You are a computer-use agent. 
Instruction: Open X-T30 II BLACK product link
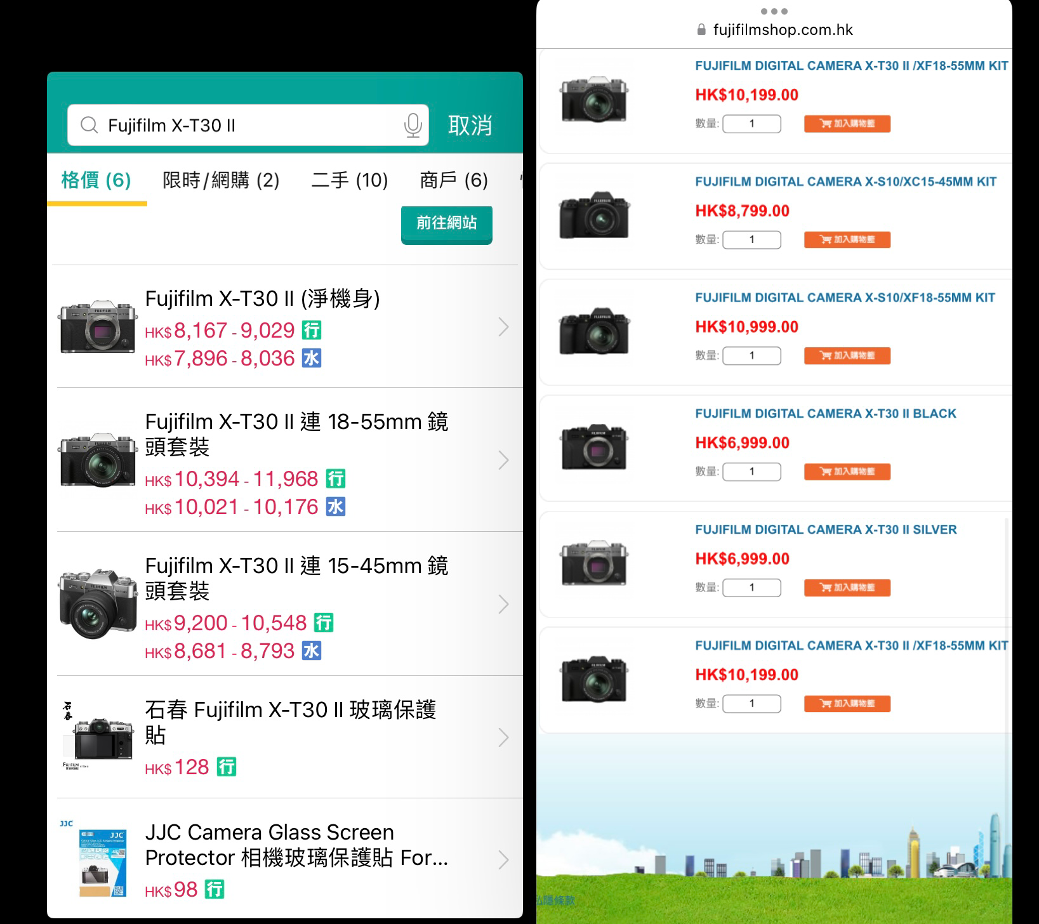tap(826, 414)
